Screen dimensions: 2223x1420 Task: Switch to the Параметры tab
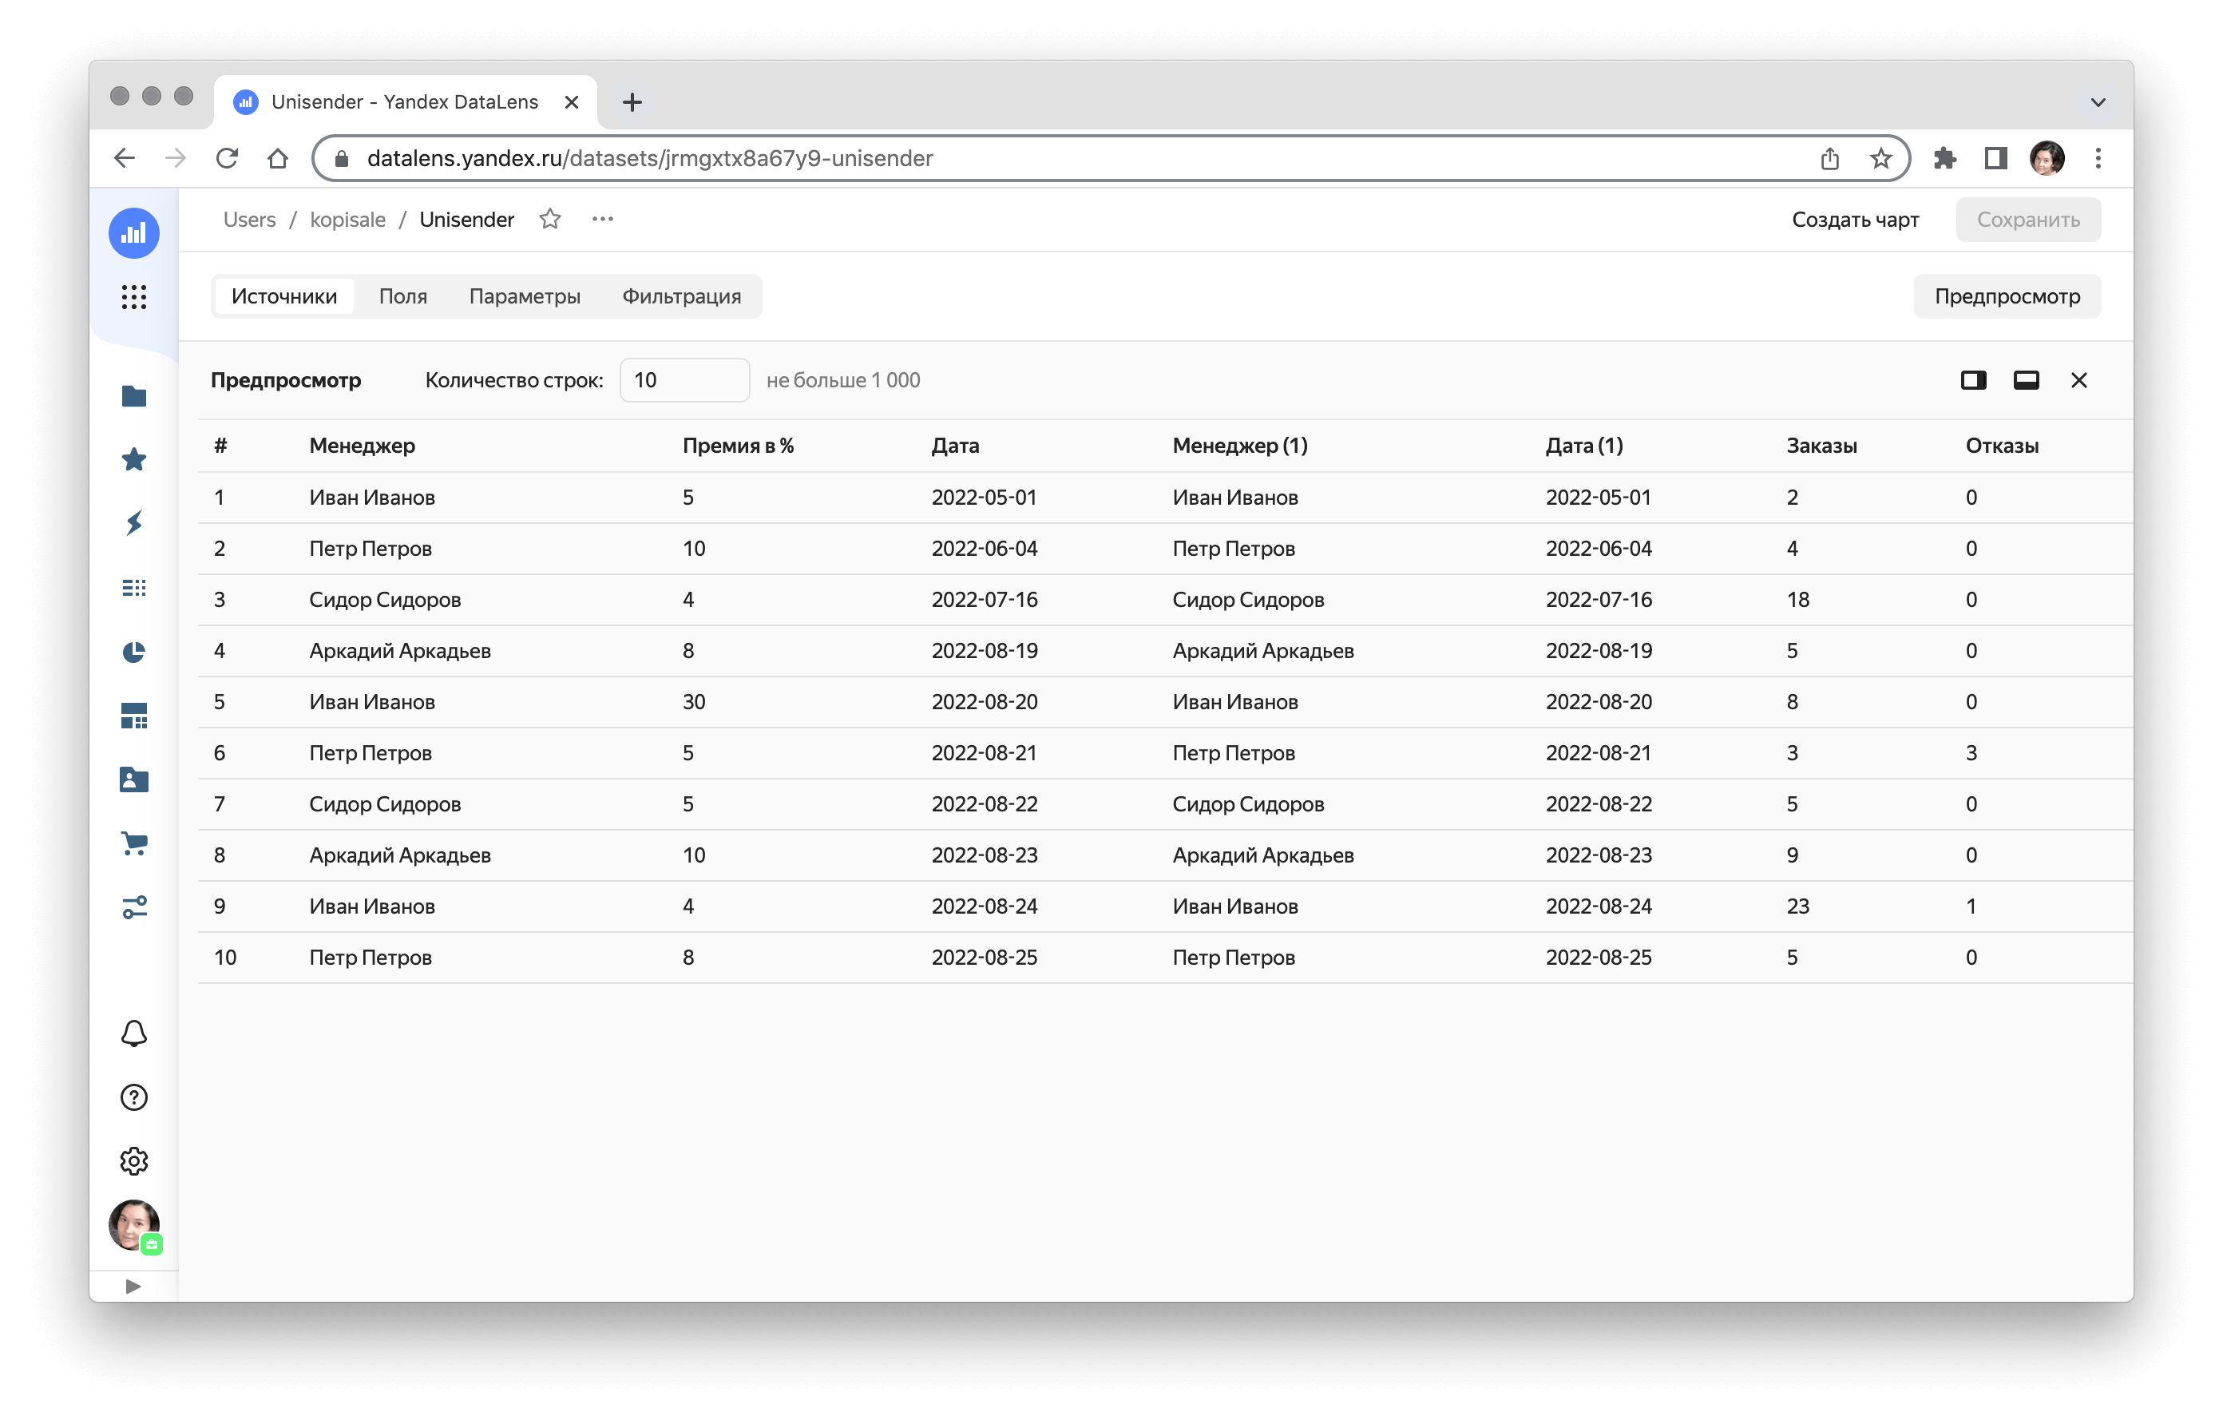[x=525, y=296]
